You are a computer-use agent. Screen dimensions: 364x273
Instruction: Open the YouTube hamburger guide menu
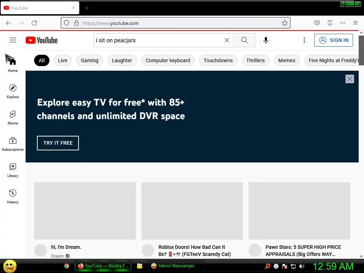tap(13, 40)
